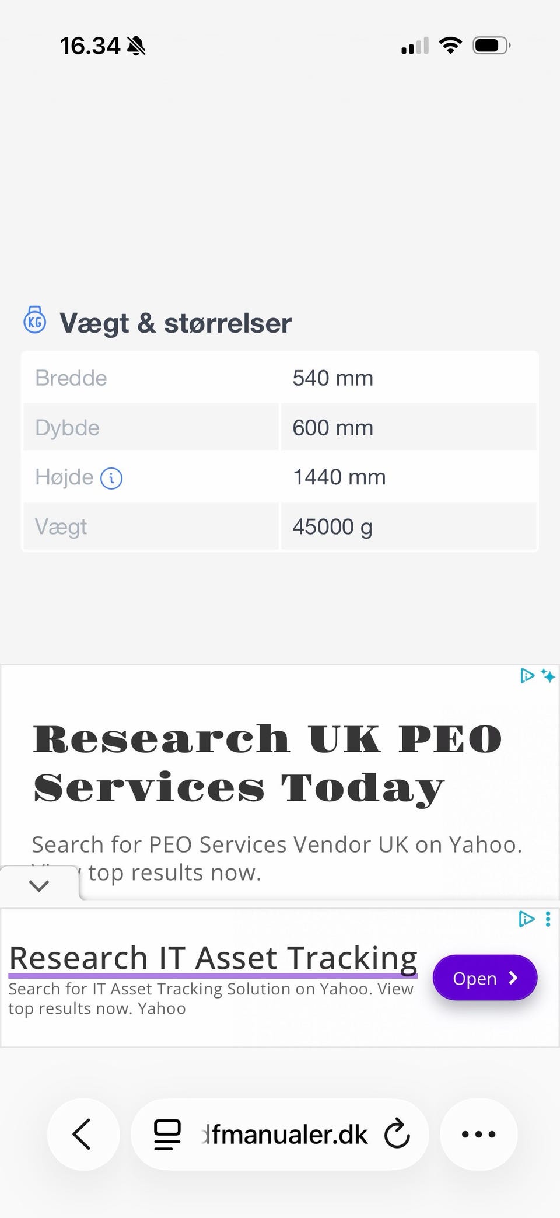This screenshot has width=560, height=1218.
Task: Tap AdChoices icon on PEO Services ad
Action: click(x=527, y=676)
